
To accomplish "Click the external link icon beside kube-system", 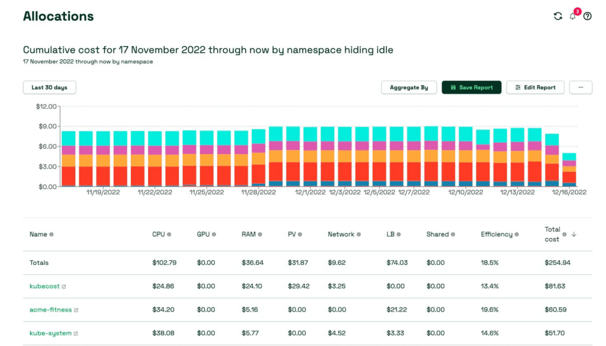I will 76,334.
